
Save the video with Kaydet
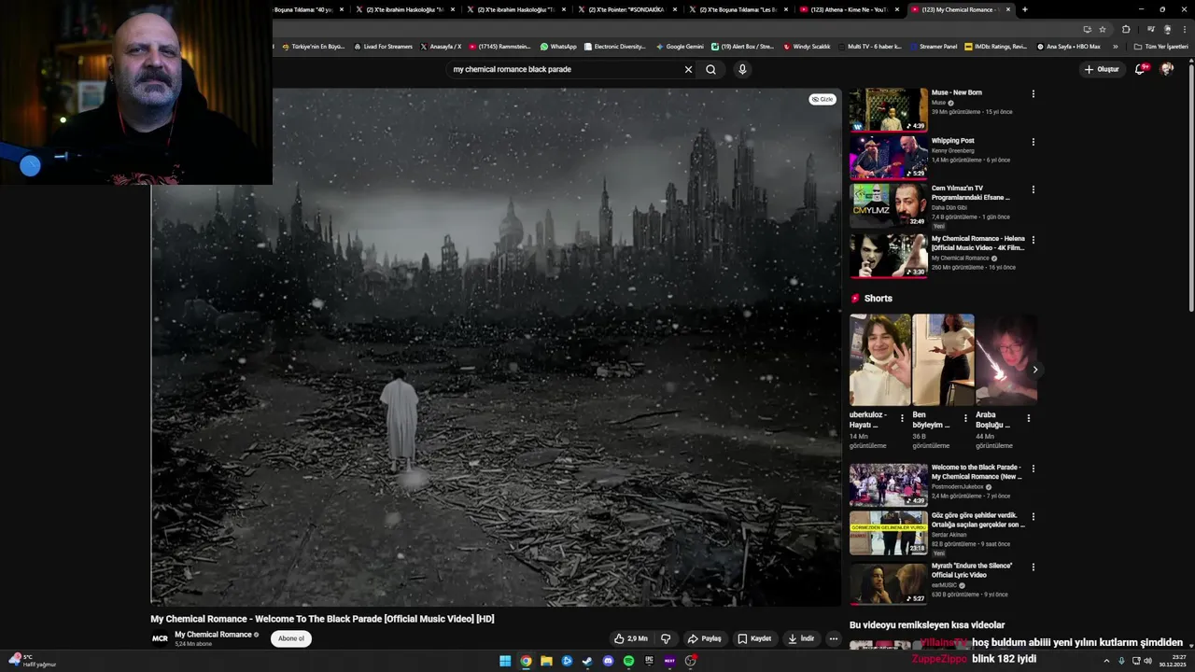(754, 638)
